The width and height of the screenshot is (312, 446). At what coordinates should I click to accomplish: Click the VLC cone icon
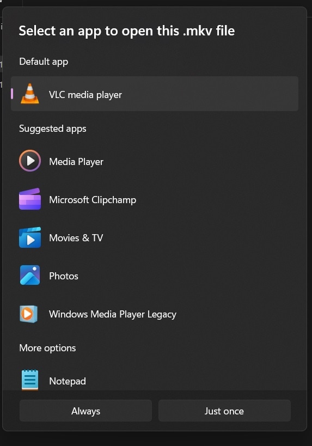click(30, 94)
